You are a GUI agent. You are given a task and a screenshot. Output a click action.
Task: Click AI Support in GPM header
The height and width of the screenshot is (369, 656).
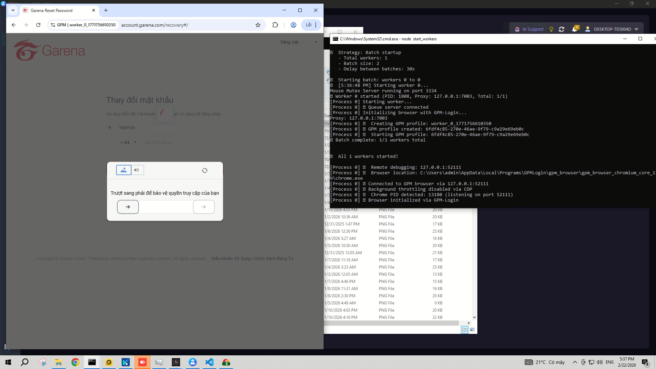click(x=529, y=29)
